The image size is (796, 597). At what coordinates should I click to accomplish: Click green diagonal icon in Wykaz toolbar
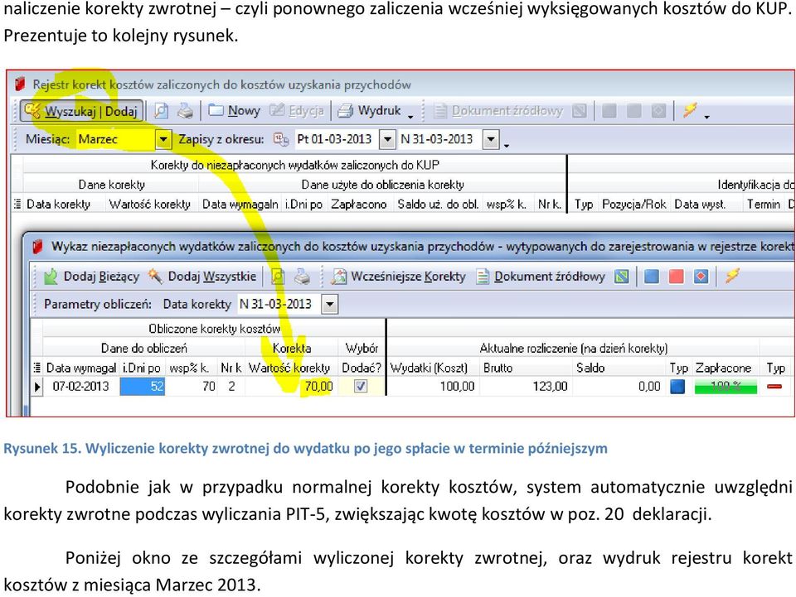621,277
